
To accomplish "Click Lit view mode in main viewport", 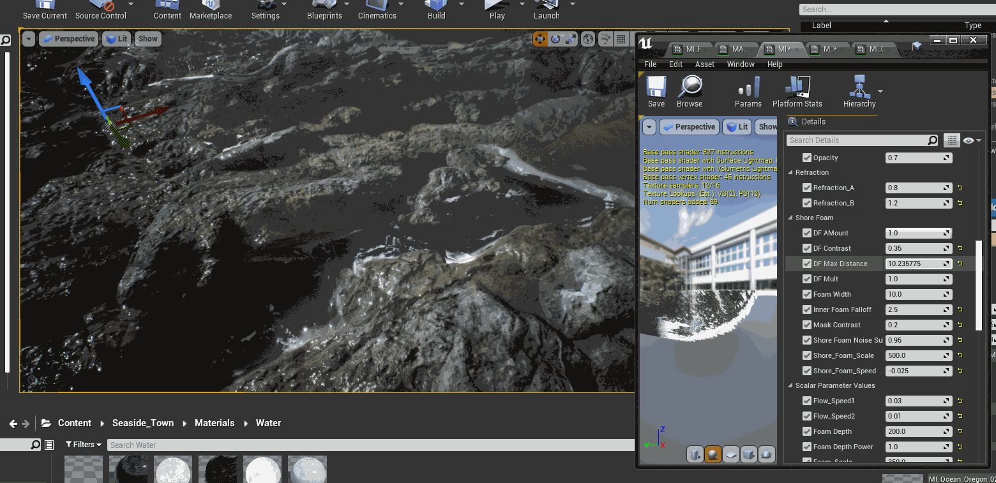I will [x=116, y=39].
